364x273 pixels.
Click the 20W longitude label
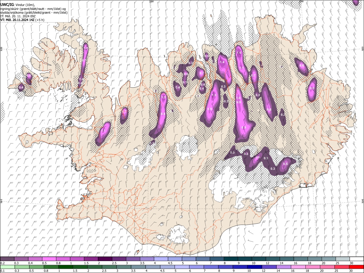[x=151, y=1]
